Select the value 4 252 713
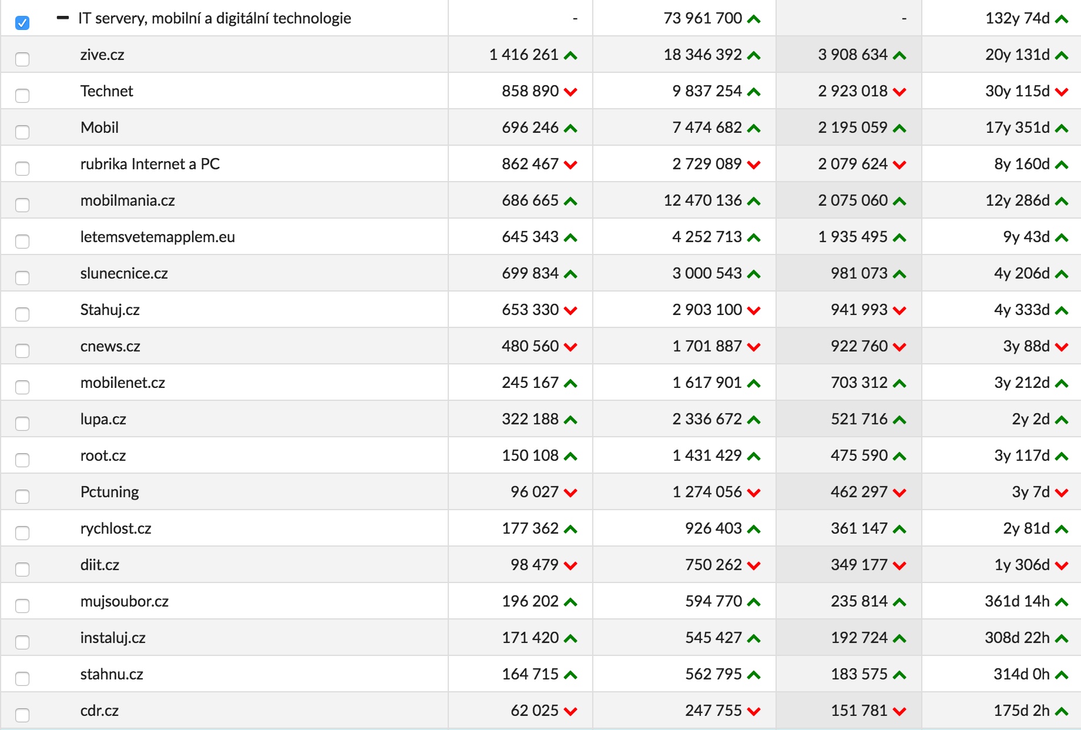The width and height of the screenshot is (1081, 730). coord(707,237)
